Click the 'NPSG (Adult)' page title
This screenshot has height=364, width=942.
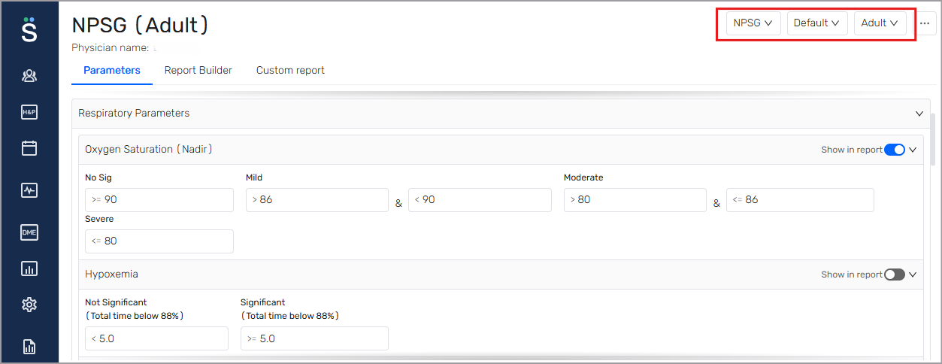pos(140,25)
